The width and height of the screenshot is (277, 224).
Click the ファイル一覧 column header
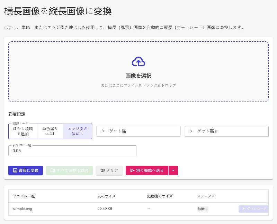[x=24, y=196]
